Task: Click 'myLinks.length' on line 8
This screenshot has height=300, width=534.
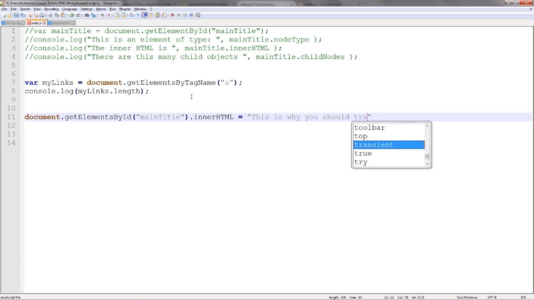Action: (x=109, y=91)
